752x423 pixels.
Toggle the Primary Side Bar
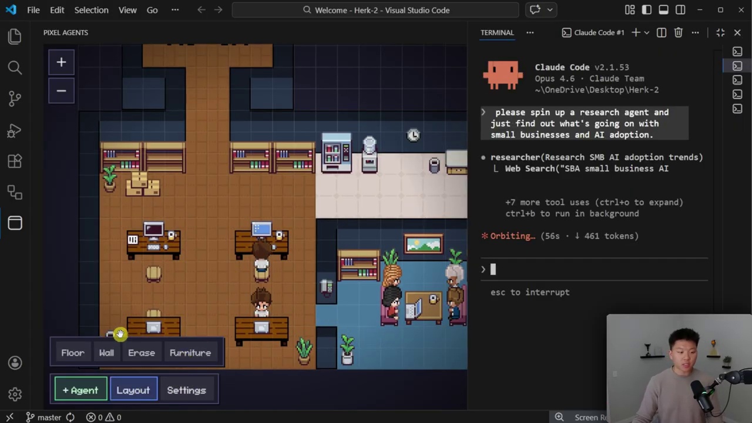pos(647,10)
